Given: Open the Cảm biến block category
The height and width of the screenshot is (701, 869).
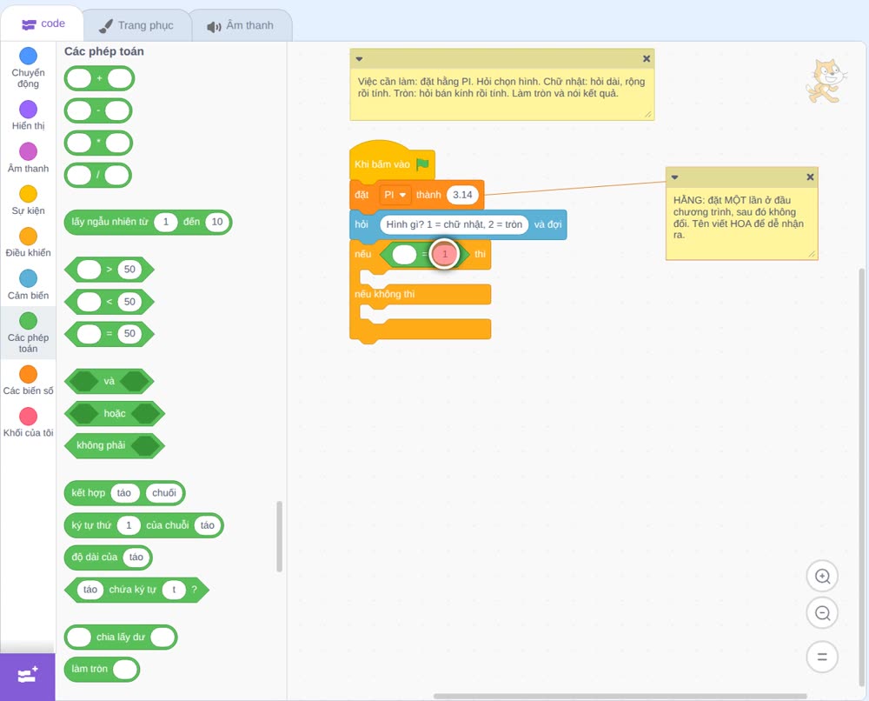Looking at the screenshot, I should [29, 284].
